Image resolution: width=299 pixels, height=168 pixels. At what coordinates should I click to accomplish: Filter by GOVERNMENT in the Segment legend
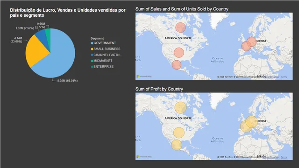pos(103,43)
